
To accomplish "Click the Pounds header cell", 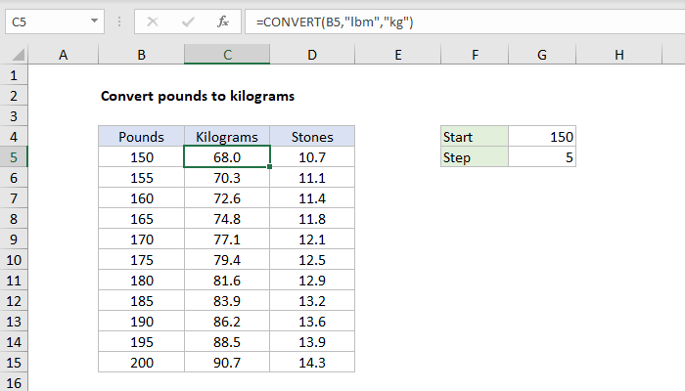I will point(141,137).
